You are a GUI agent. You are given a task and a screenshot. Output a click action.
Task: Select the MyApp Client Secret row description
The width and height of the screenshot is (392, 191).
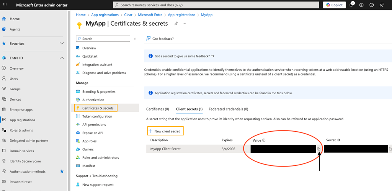click(165, 149)
